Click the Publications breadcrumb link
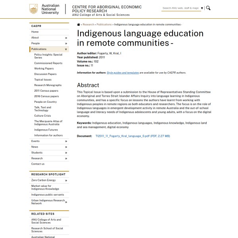Image resolution: width=238 pixels, height=238 pixels. coord(104,25)
